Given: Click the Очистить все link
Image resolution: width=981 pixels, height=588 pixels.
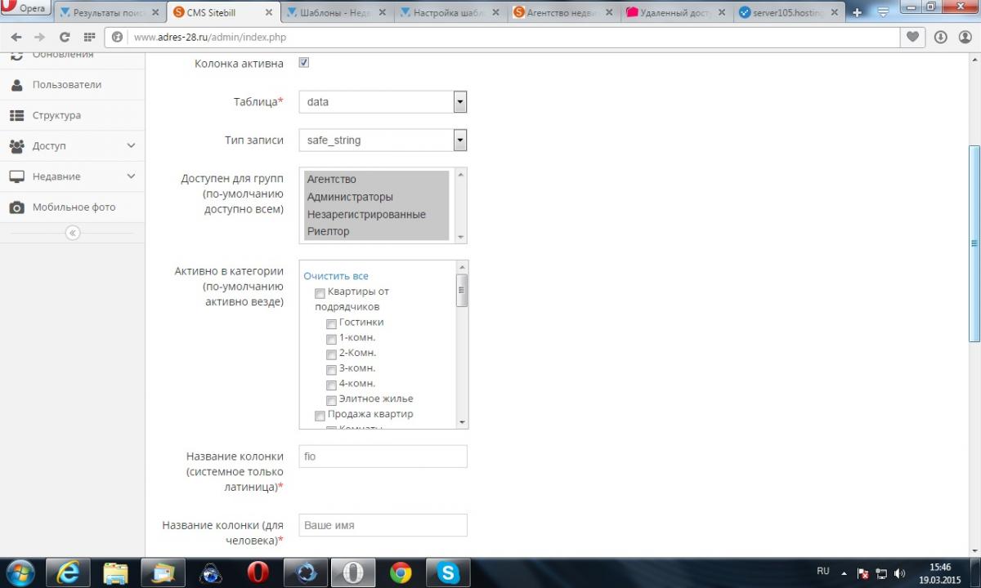Looking at the screenshot, I should 336,276.
